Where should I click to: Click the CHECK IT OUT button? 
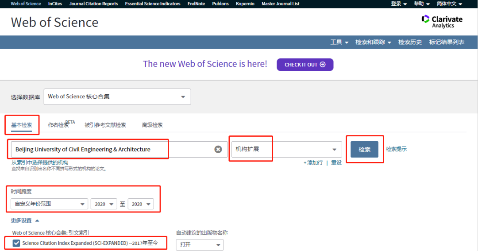click(305, 65)
